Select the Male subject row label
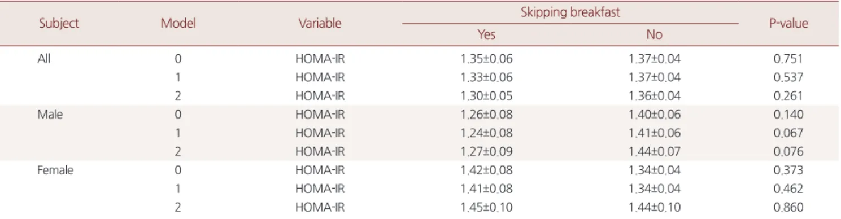Image resolution: width=841 pixels, height=219 pixels. click(x=46, y=116)
